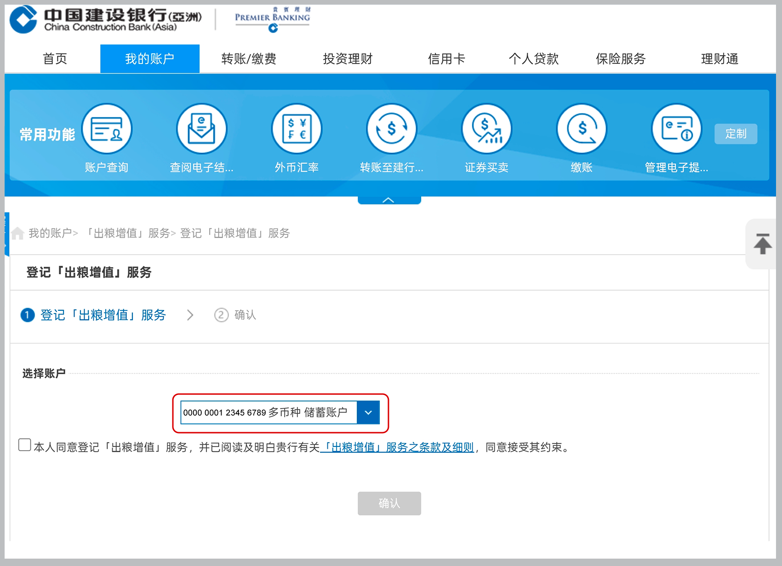782x566 pixels.
Task: Select the 转账至建行 transfer icon
Action: 392,129
